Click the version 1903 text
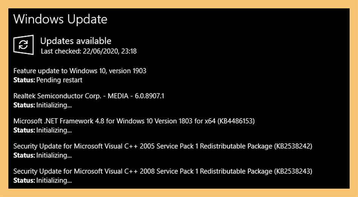 tap(128, 71)
